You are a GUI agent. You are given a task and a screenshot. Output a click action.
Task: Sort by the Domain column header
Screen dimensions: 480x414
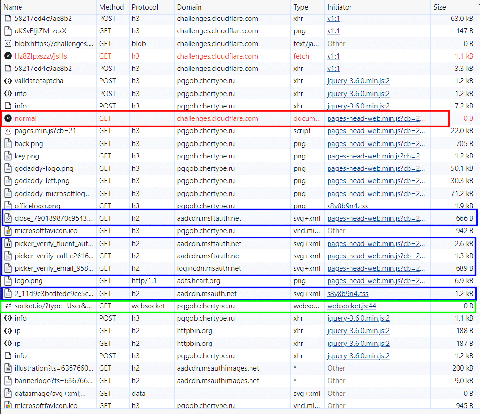(189, 7)
